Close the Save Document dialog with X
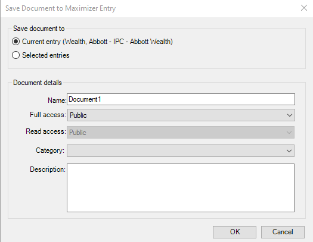313x242 pixels. point(304,8)
